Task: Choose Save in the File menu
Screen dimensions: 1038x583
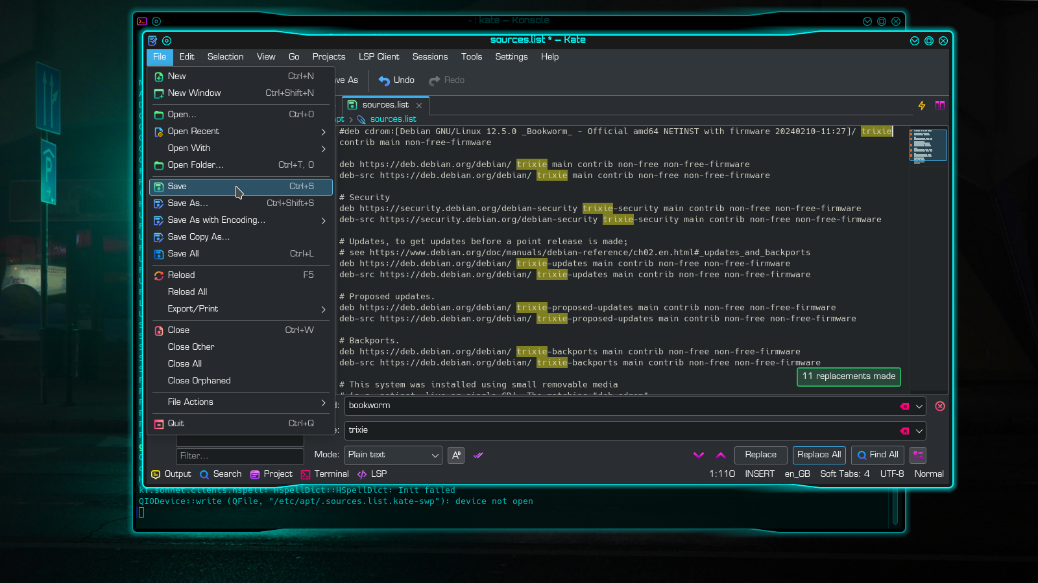Action: tap(241, 187)
